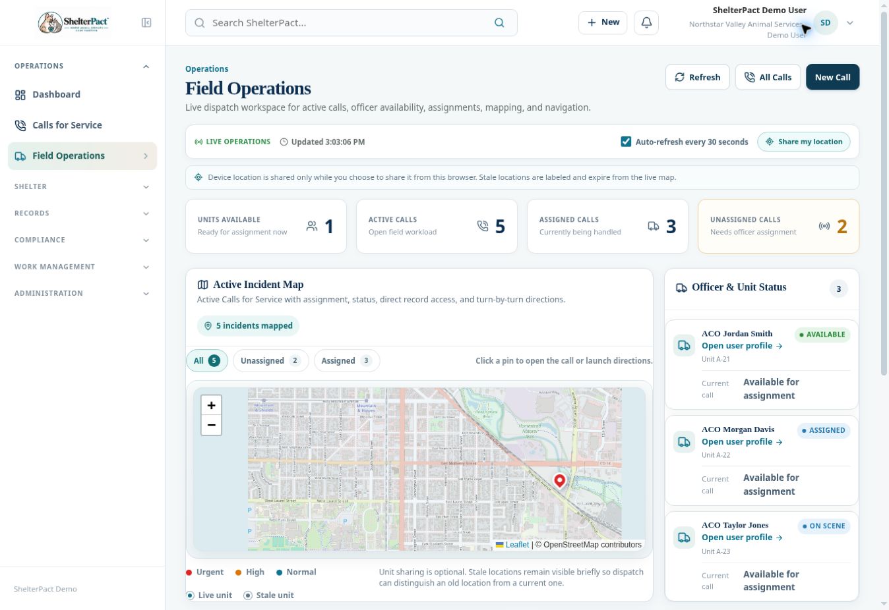This screenshot has width=889, height=610.
Task: Click the Refresh button
Action: (x=698, y=77)
